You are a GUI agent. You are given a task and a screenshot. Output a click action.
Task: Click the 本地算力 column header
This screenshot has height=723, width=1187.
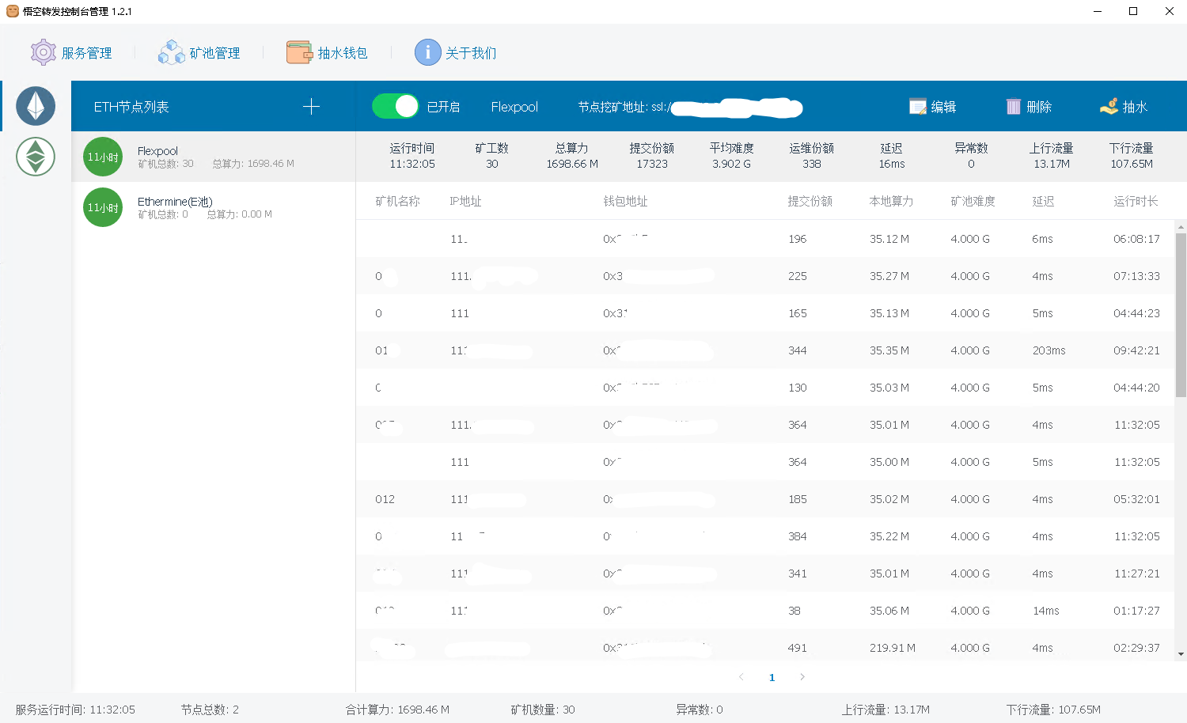click(x=891, y=202)
